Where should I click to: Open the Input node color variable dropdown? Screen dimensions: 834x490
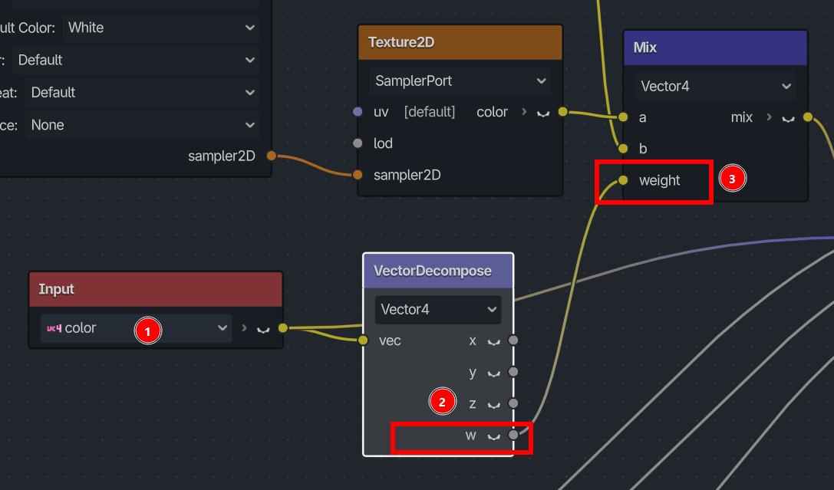click(x=136, y=328)
